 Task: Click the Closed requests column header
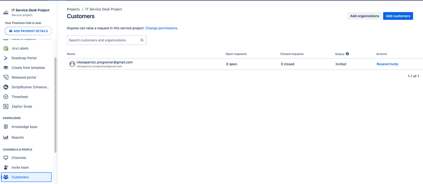292,54
